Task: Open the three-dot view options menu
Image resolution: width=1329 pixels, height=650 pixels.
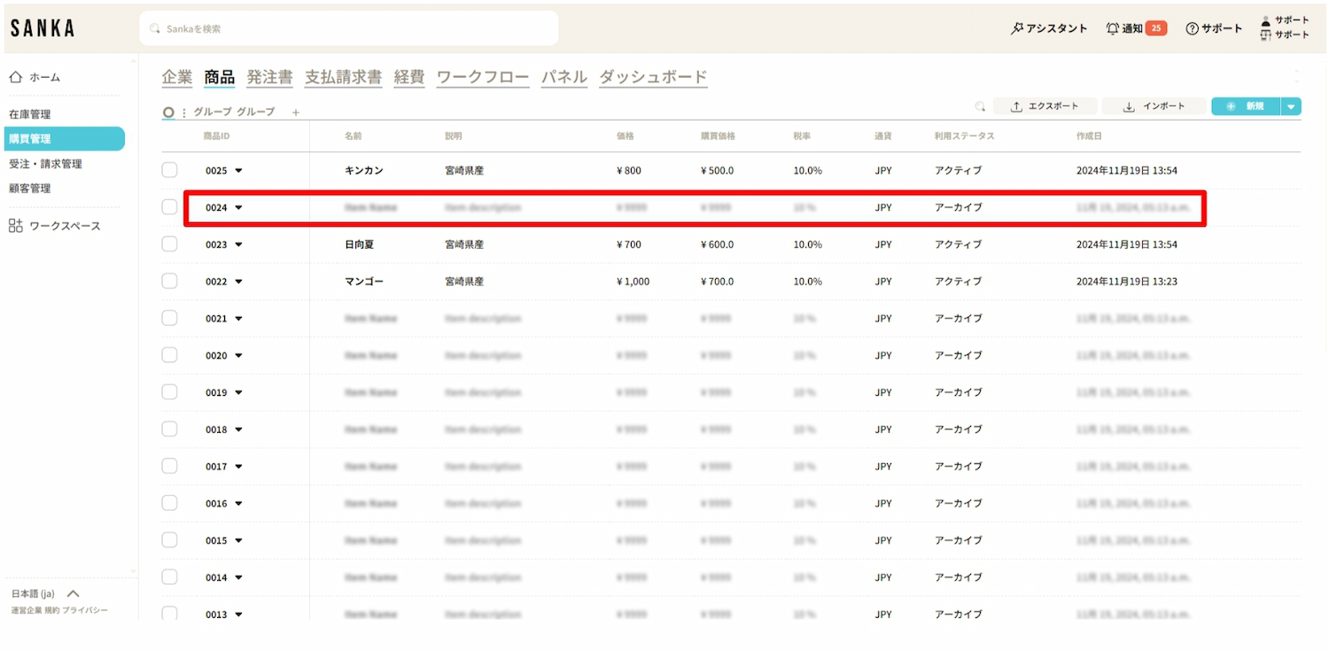Action: pyautogui.click(x=184, y=112)
